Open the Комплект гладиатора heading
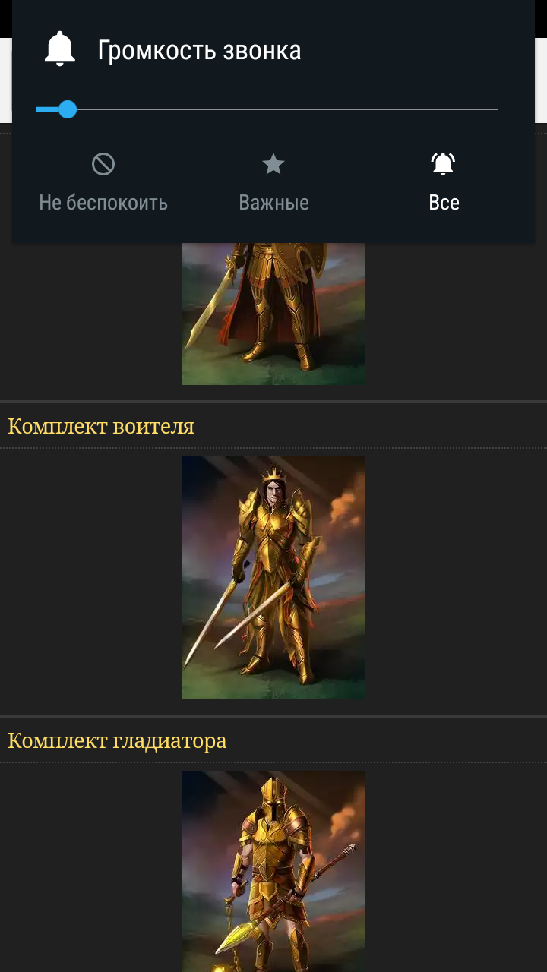Image resolution: width=547 pixels, height=972 pixels. point(117,740)
